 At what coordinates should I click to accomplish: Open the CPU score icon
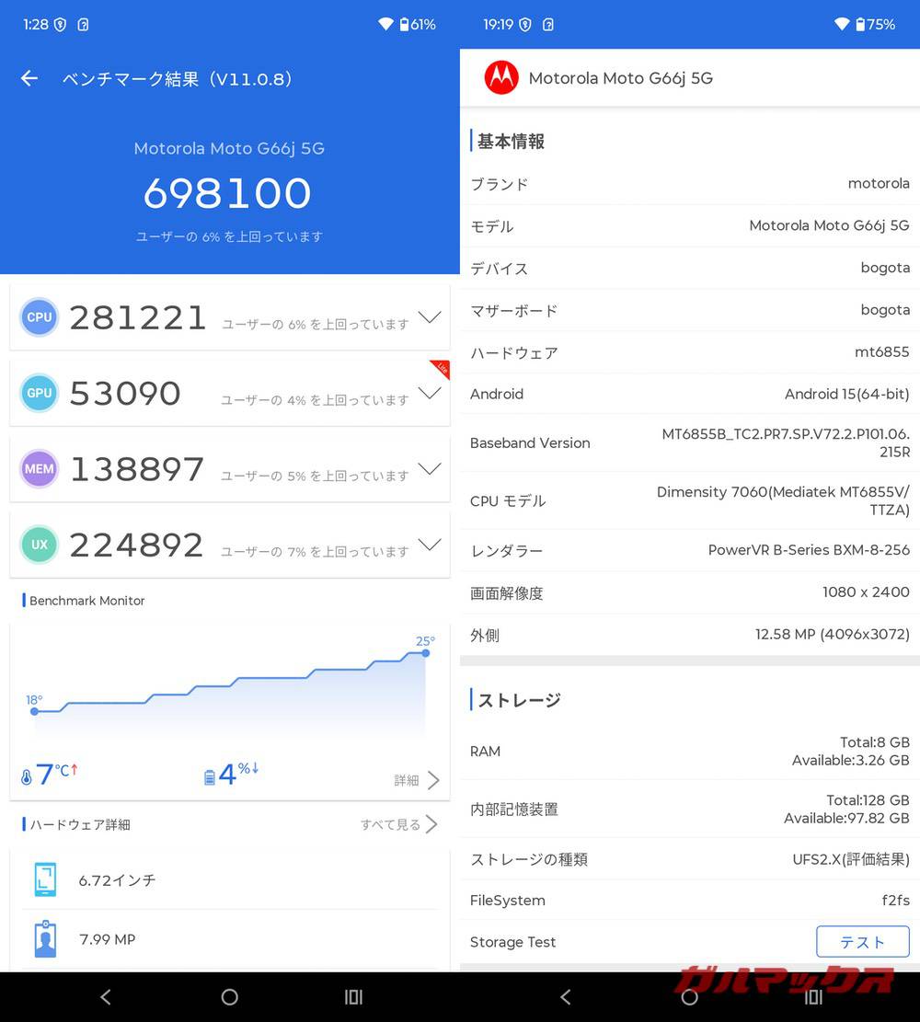click(39, 317)
